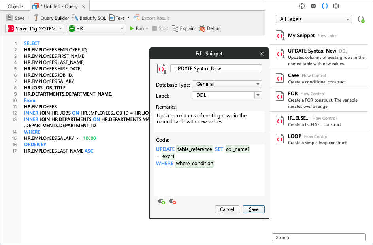Select the col_name1 placeholder in Code

[237, 149]
